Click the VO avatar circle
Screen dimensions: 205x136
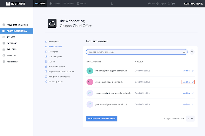(90, 93)
